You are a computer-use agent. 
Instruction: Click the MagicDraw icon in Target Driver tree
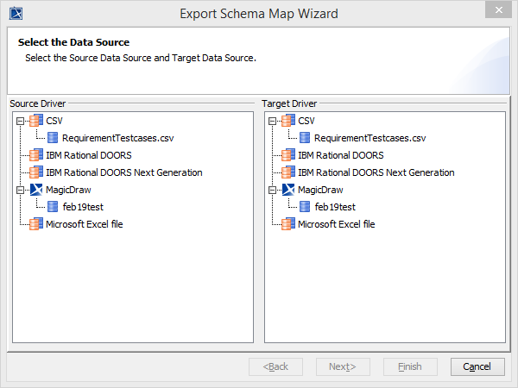[287, 190]
